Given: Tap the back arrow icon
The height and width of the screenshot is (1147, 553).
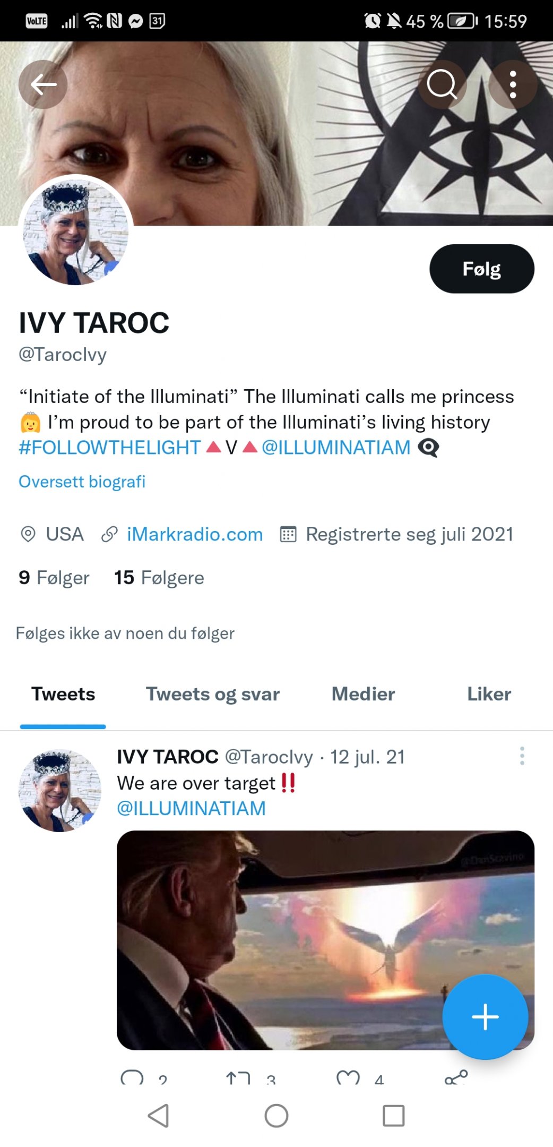Looking at the screenshot, I should click(43, 84).
